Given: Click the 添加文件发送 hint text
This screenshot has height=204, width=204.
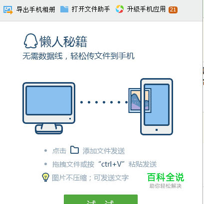Looking at the screenshot, I should (x=104, y=151).
